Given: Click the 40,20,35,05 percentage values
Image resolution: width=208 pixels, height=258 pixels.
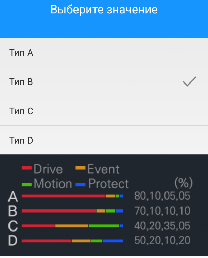Looking at the screenshot, I should click(162, 226).
